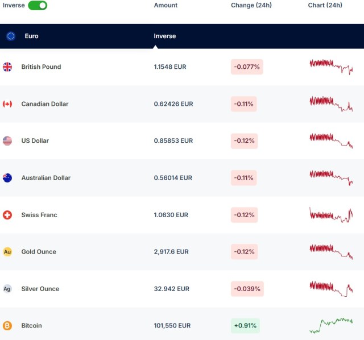Click the Bitcoin logo icon
Screen dimensions: 364x340
7,326
